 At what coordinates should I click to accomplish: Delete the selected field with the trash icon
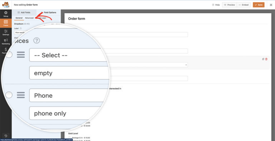click(x=266, y=59)
